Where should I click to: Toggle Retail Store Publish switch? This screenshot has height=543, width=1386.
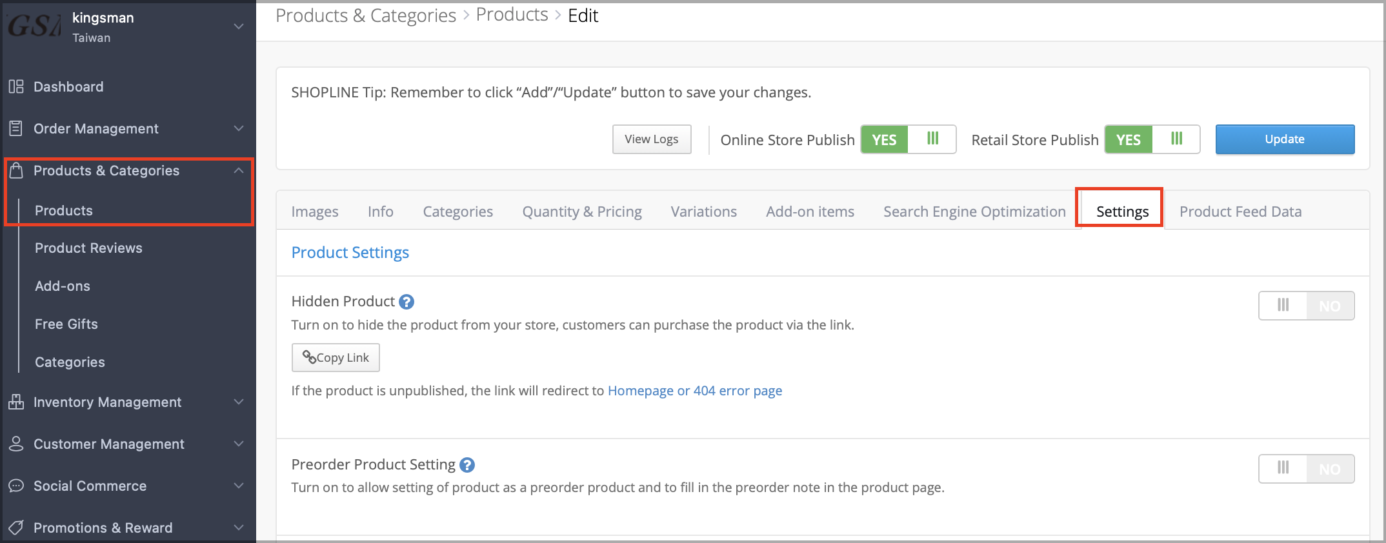pyautogui.click(x=1152, y=139)
